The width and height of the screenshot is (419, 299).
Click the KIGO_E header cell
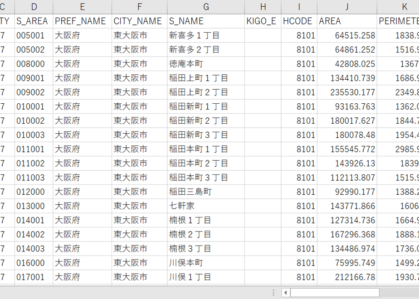coord(263,21)
